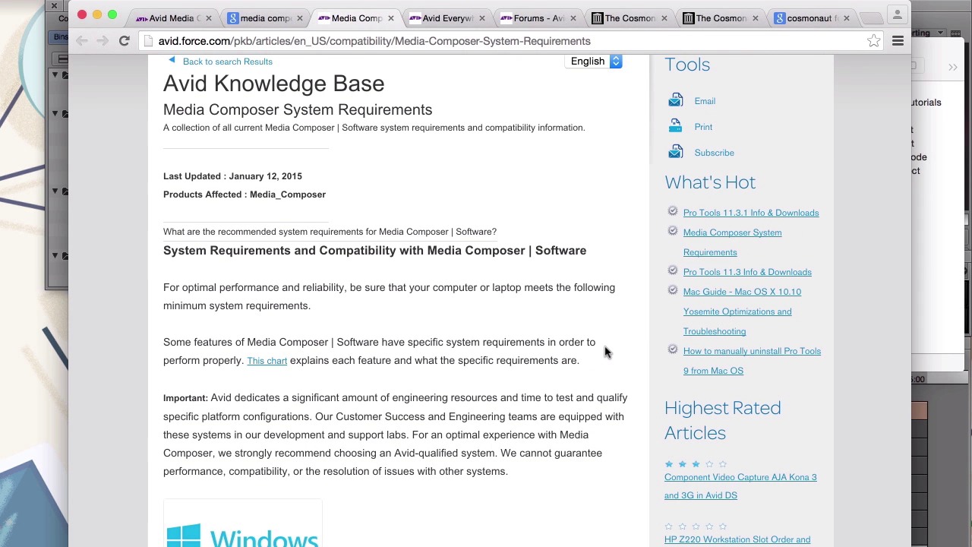972x547 pixels.
Task: Click the new tab button in the tab strip
Action: [x=872, y=18]
